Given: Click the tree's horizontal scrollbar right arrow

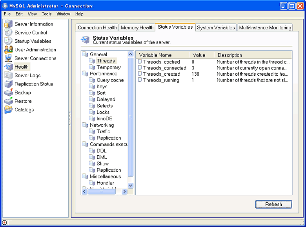Looking at the screenshot, I should (124, 192).
